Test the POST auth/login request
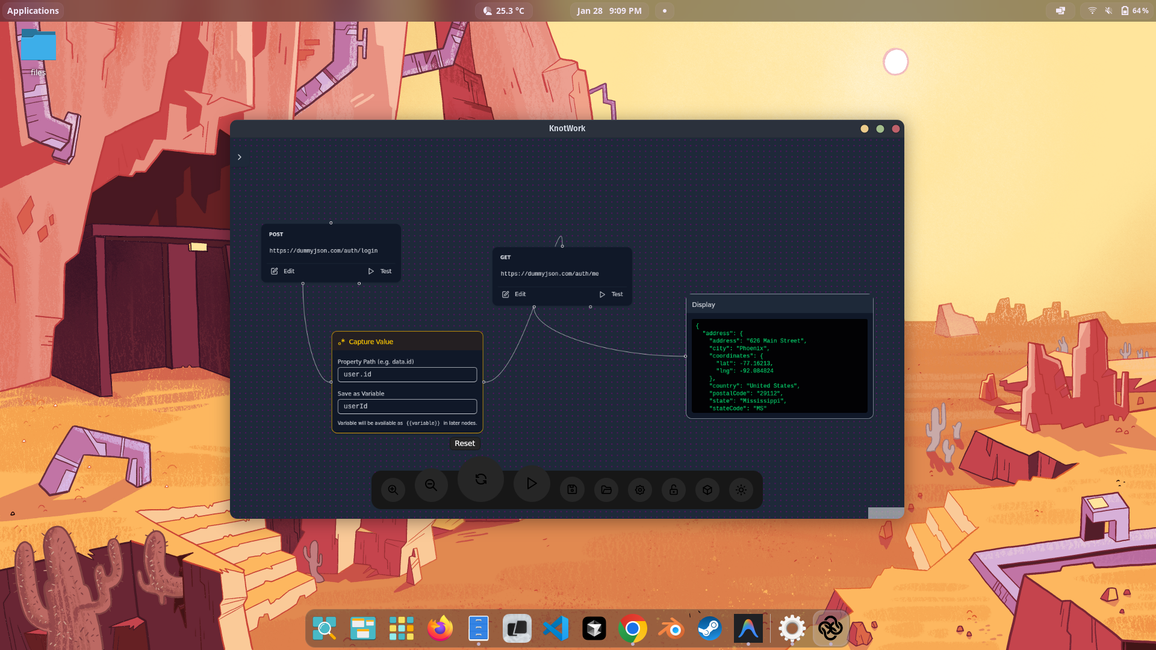This screenshot has width=1156, height=650. point(380,271)
